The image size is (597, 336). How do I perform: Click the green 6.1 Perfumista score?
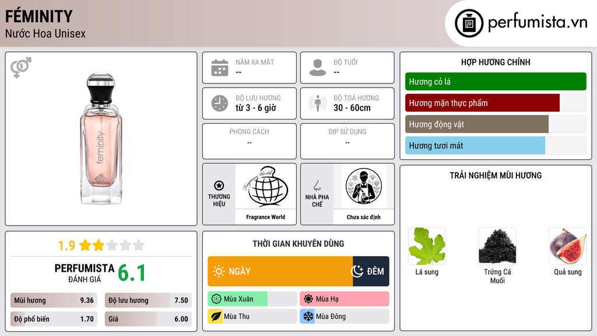[x=132, y=273]
